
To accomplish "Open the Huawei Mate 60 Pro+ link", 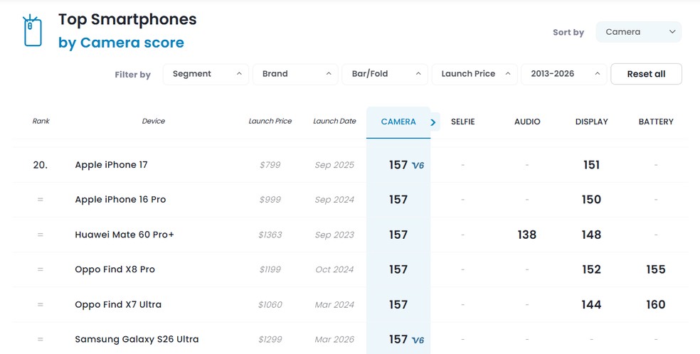I will click(124, 235).
